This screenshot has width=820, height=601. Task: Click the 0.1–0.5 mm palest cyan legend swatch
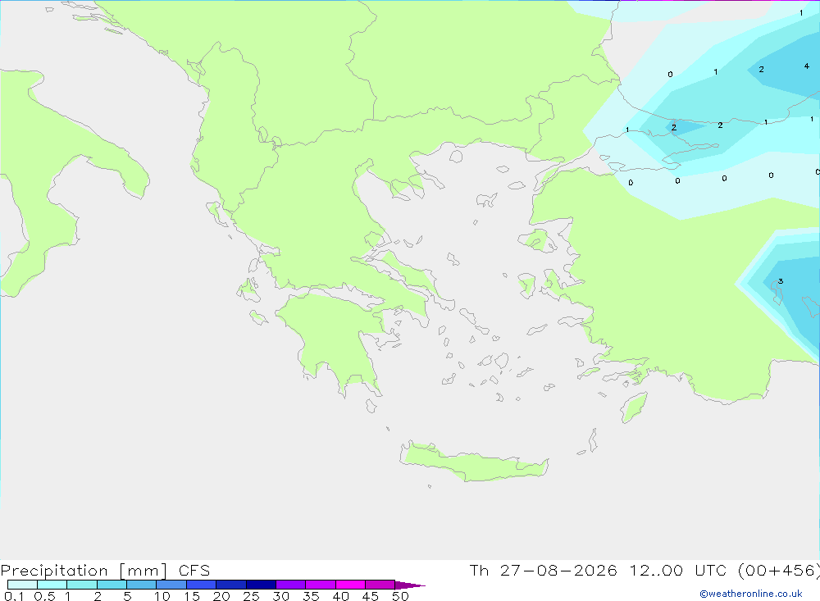click(x=22, y=585)
